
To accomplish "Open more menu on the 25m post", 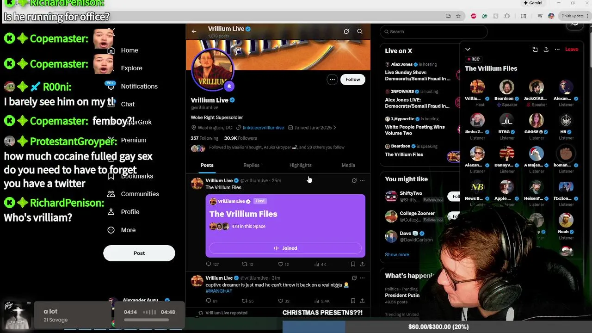I will coord(362,180).
